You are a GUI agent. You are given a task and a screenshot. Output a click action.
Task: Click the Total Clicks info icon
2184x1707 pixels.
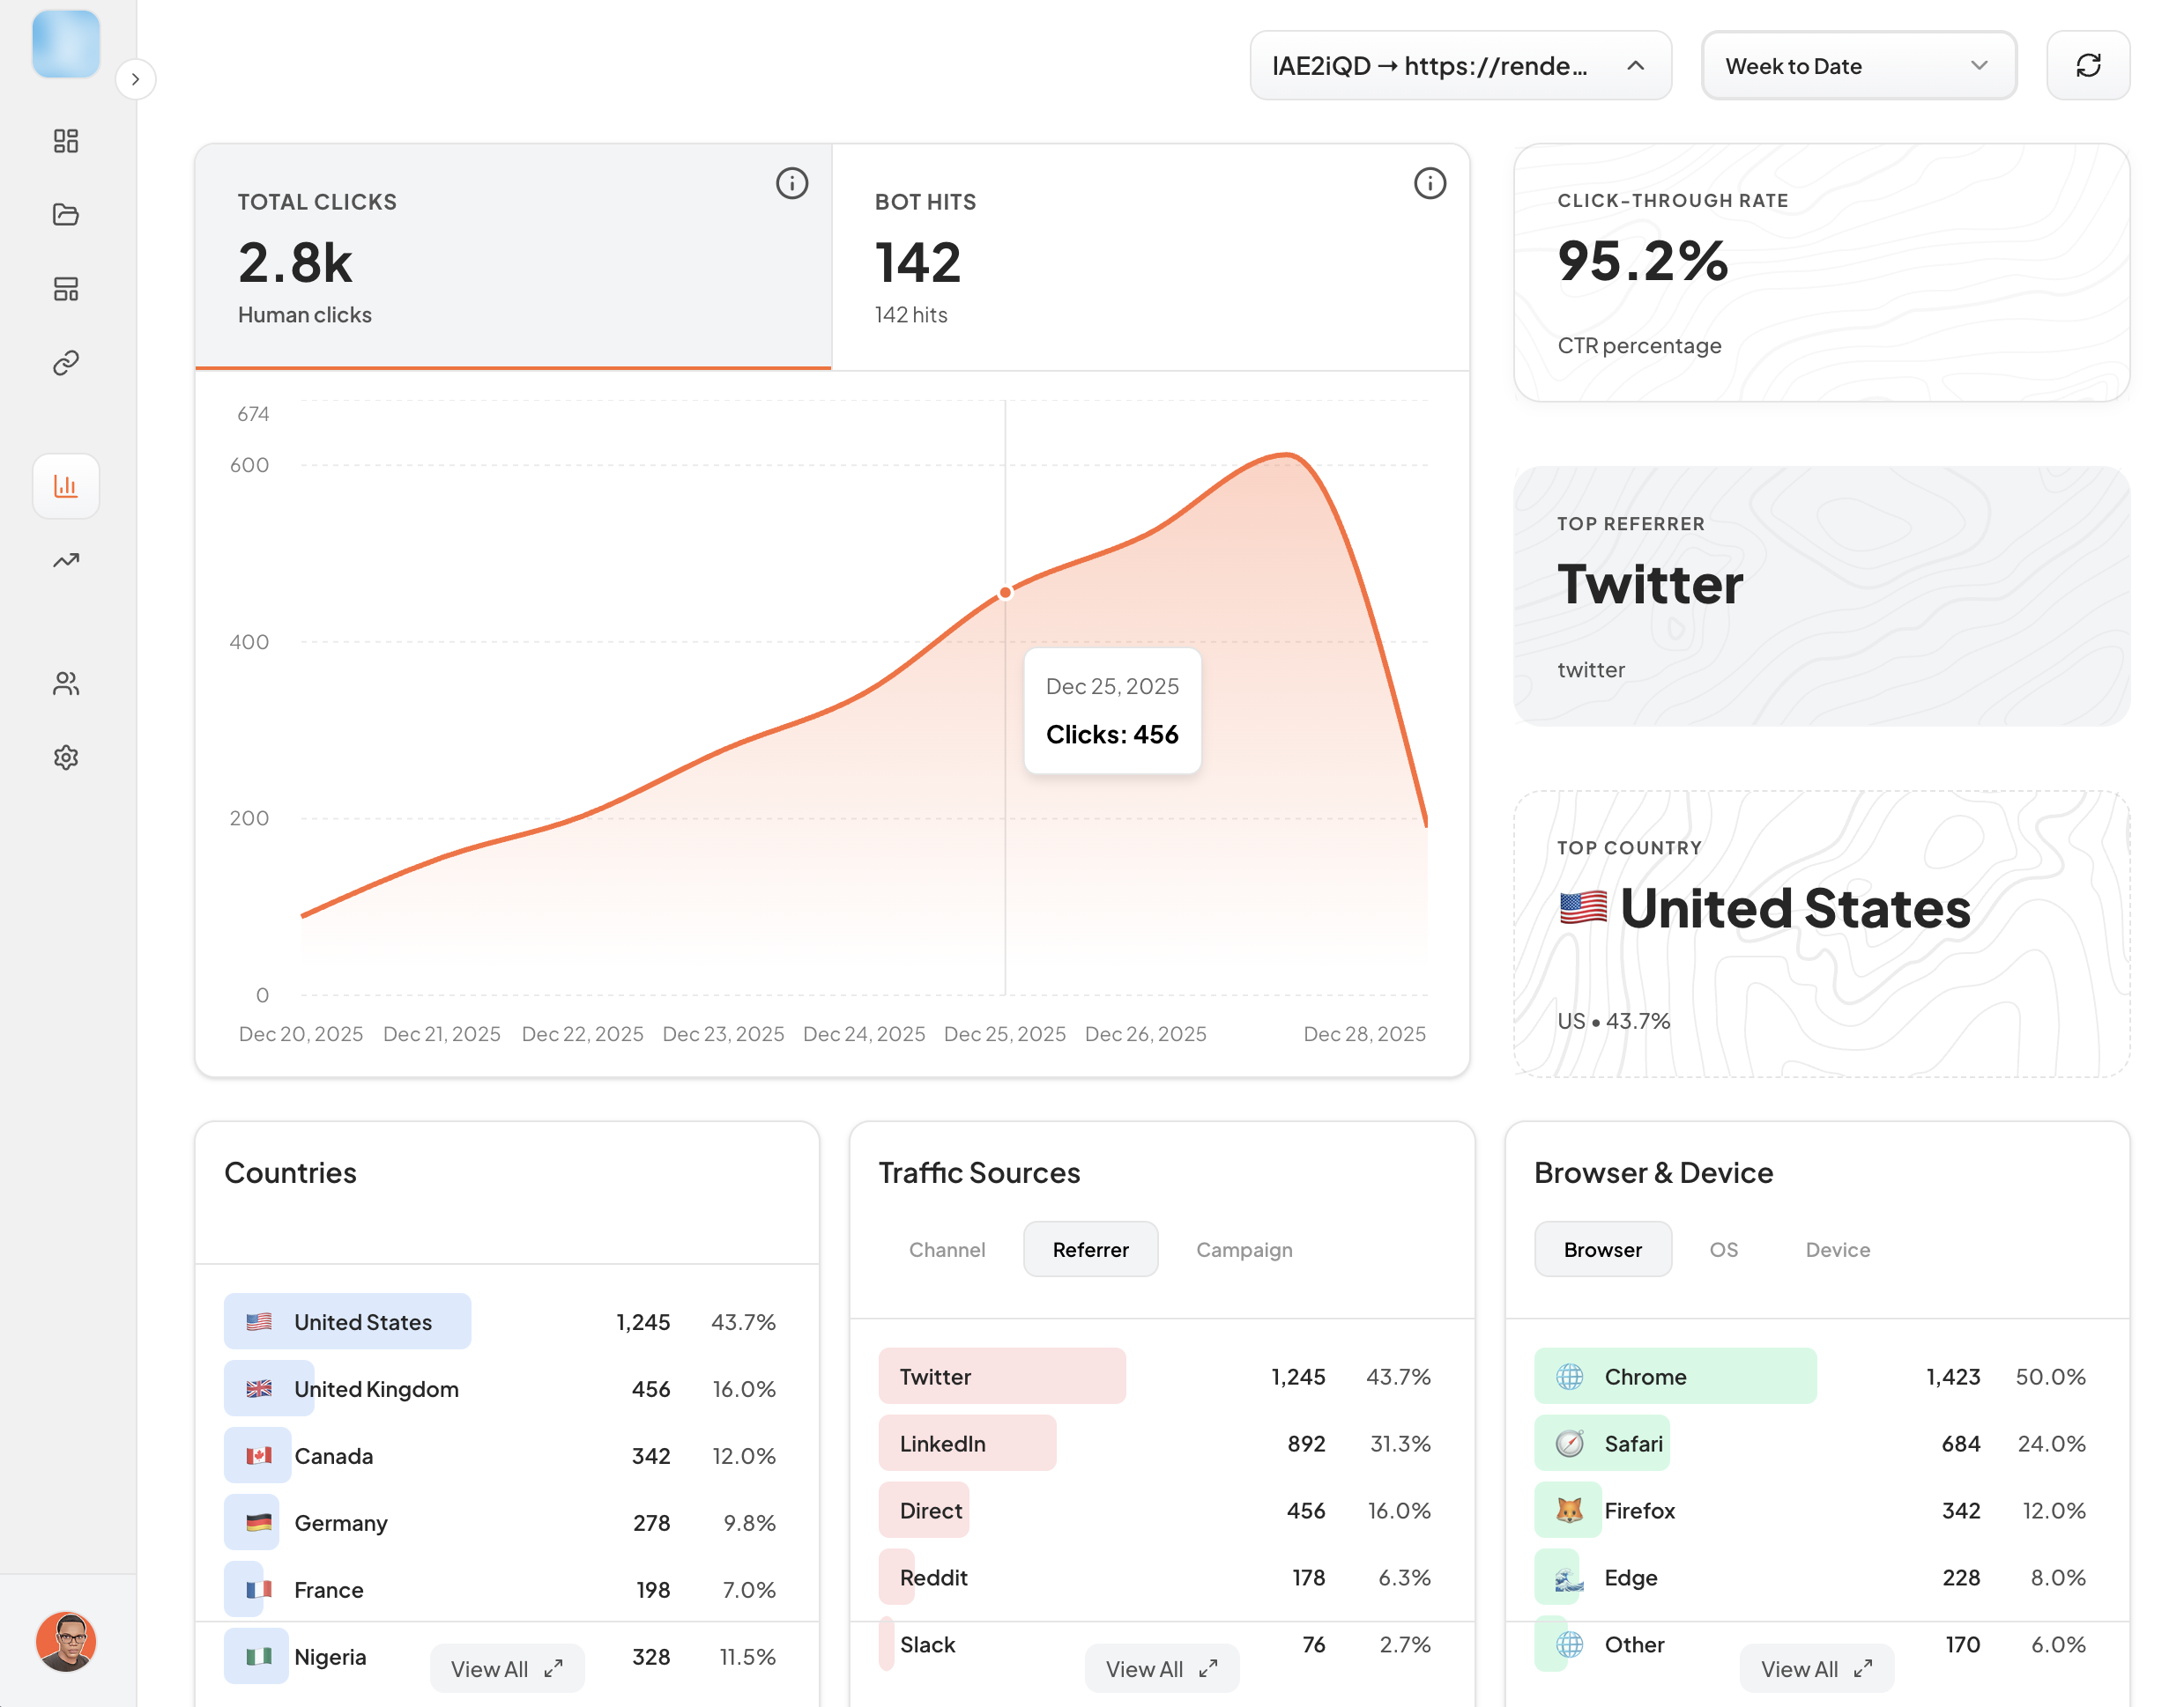pos(792,184)
